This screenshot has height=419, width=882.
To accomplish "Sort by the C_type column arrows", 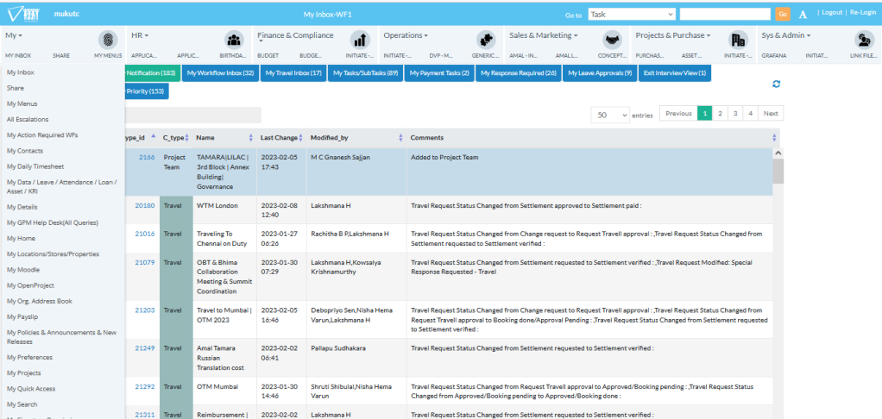I will pyautogui.click(x=186, y=138).
